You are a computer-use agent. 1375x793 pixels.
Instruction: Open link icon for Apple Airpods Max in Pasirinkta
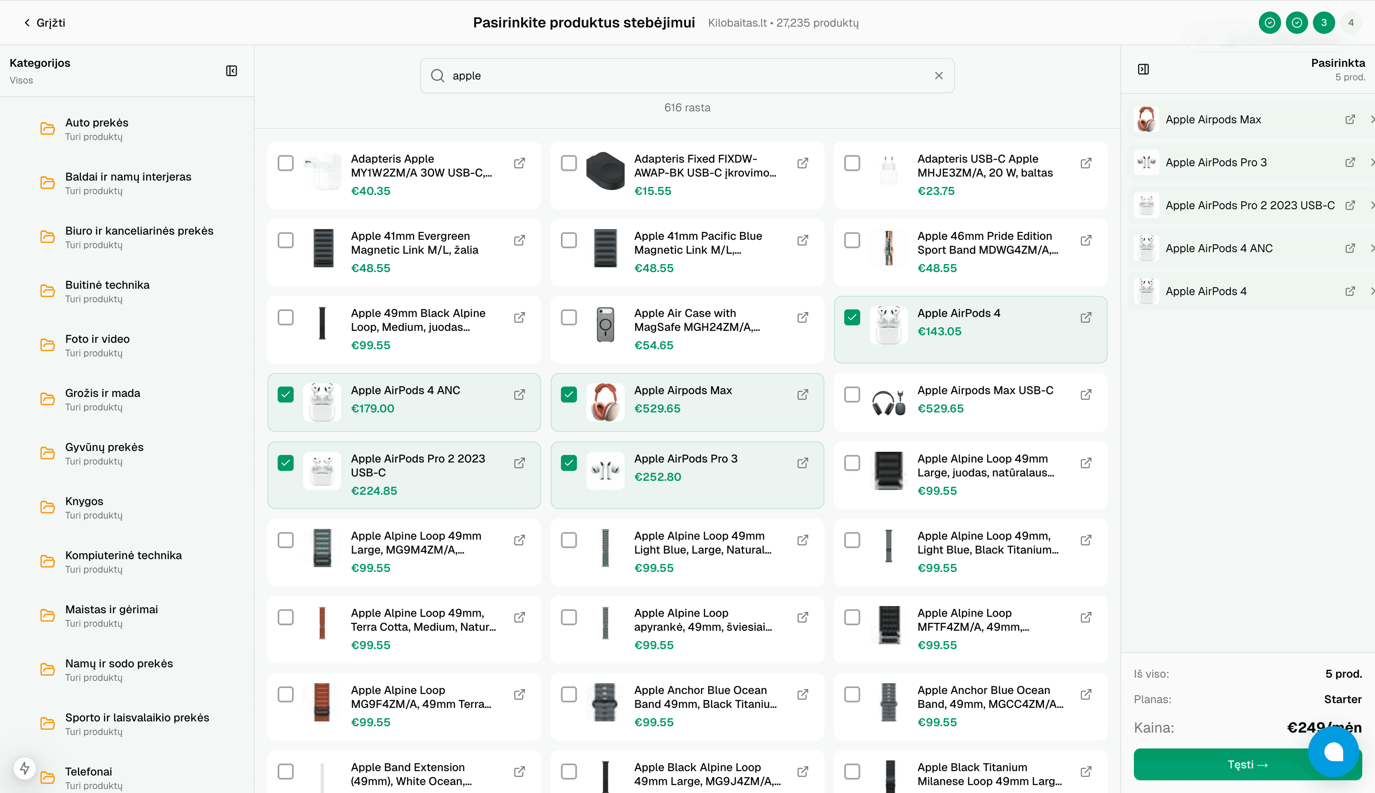click(1350, 119)
